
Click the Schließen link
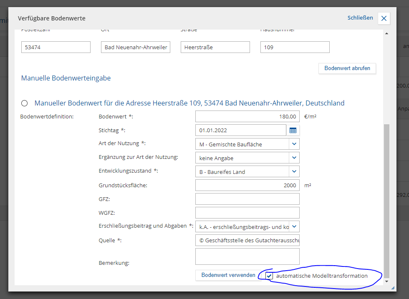360,18
